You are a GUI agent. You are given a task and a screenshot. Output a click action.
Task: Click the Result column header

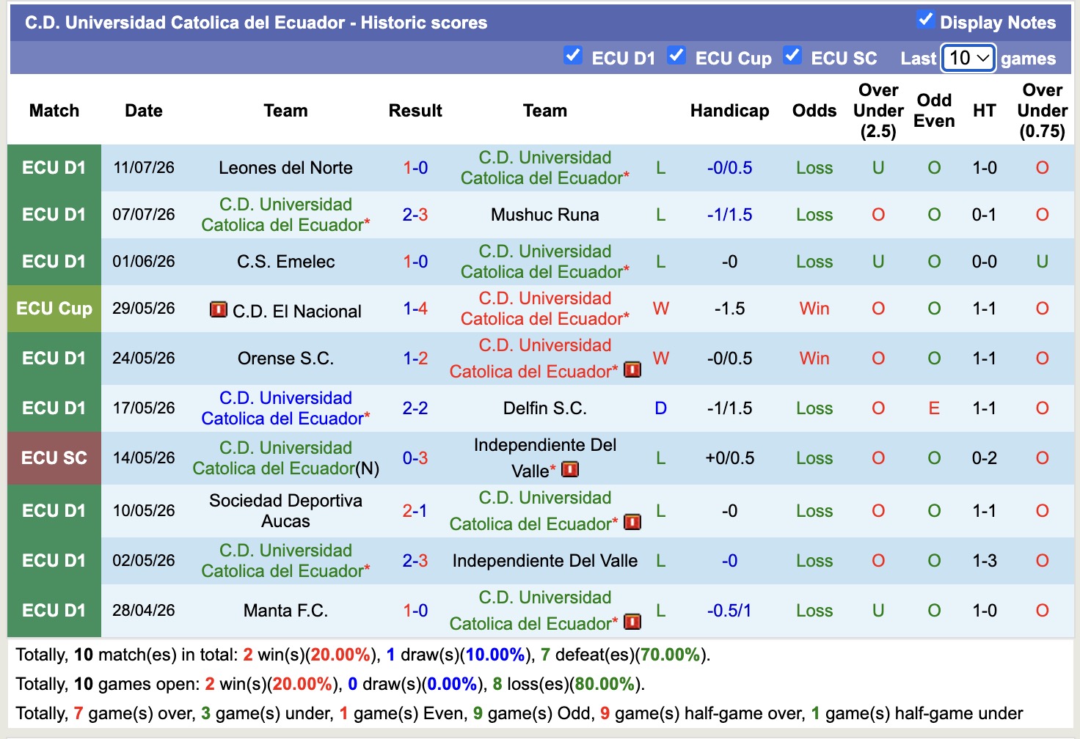click(x=415, y=111)
